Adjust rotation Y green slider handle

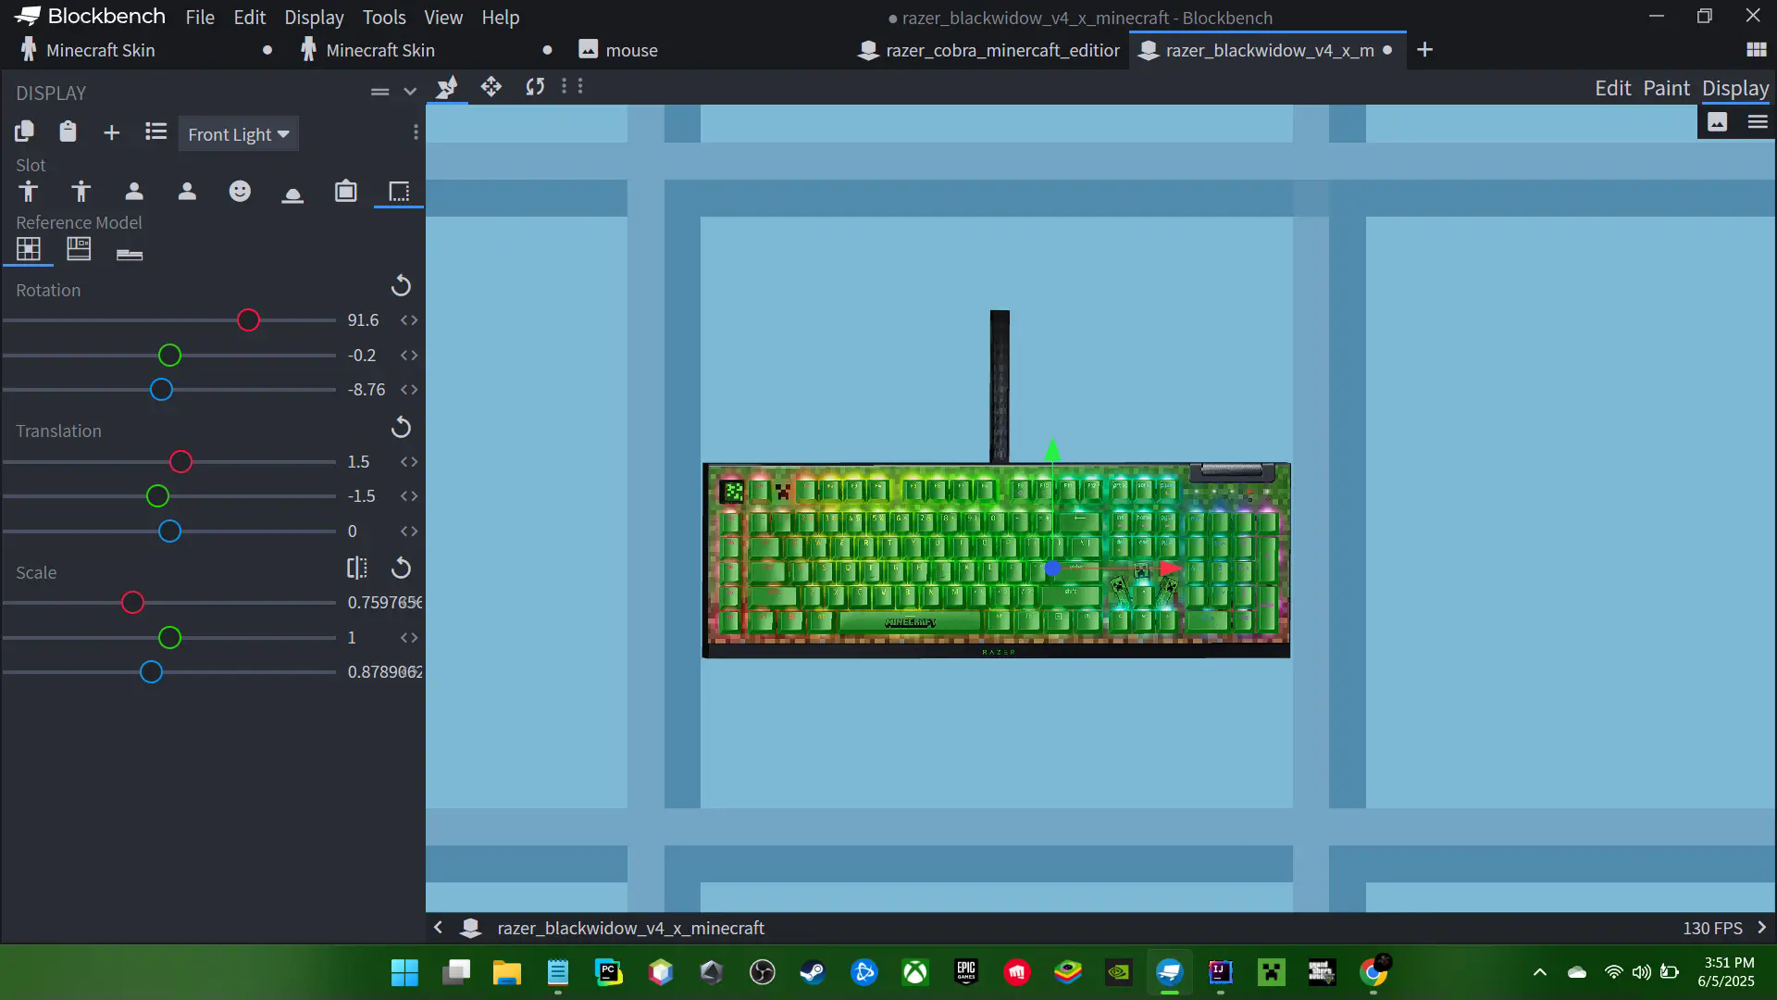coord(169,356)
